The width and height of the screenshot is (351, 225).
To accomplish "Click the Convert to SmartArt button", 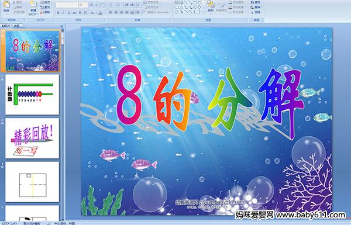I will [x=157, y=12].
